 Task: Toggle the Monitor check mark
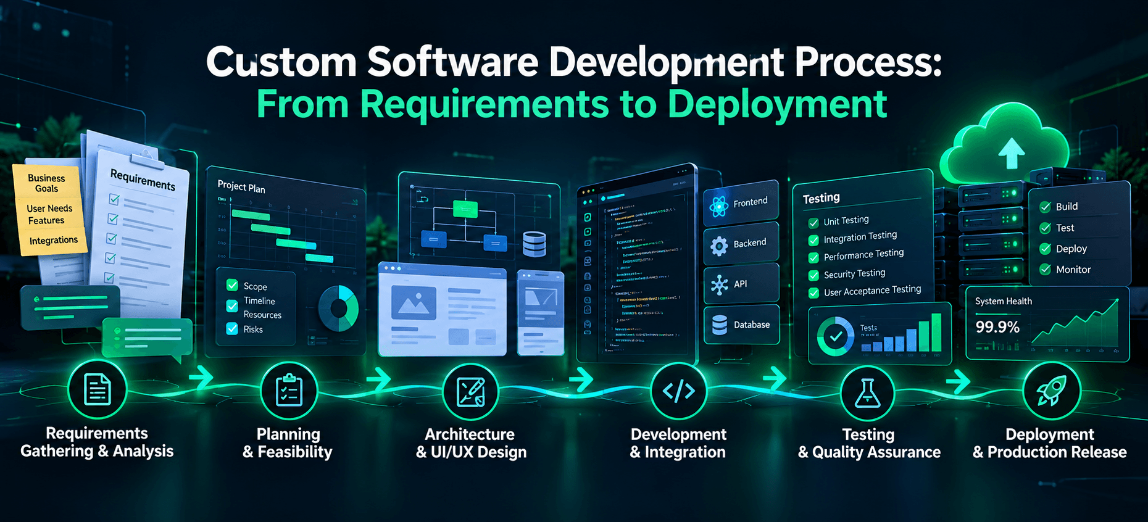pos(1045,270)
